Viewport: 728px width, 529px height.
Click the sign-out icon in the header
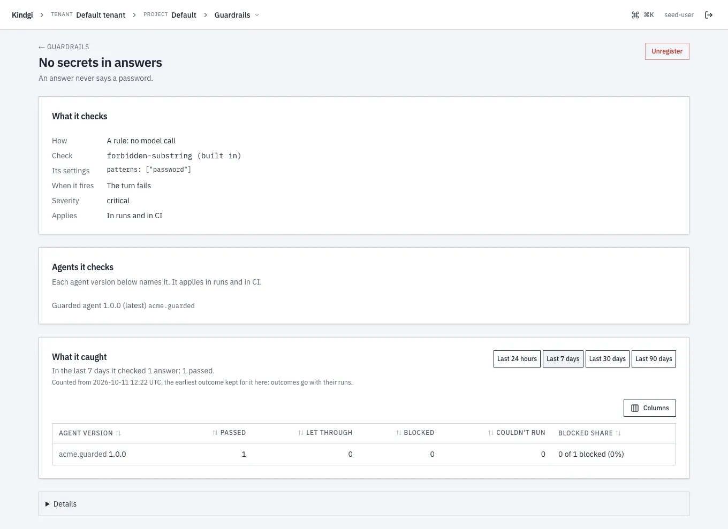[x=709, y=15]
